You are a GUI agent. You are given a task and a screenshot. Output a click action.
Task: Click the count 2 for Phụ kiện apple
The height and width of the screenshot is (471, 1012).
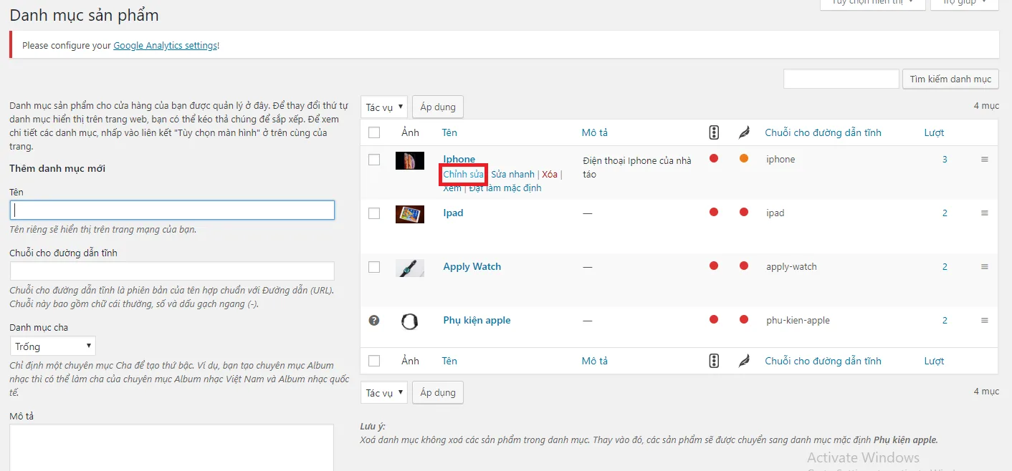945,321
